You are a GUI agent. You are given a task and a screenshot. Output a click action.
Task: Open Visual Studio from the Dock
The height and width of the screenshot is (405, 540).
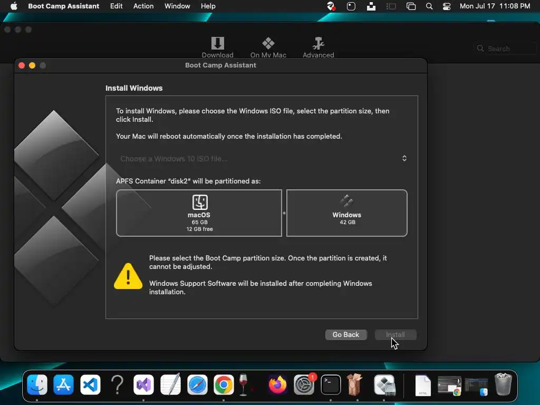(x=143, y=384)
